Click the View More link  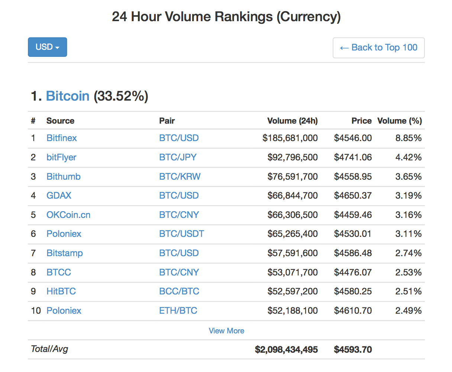(226, 331)
